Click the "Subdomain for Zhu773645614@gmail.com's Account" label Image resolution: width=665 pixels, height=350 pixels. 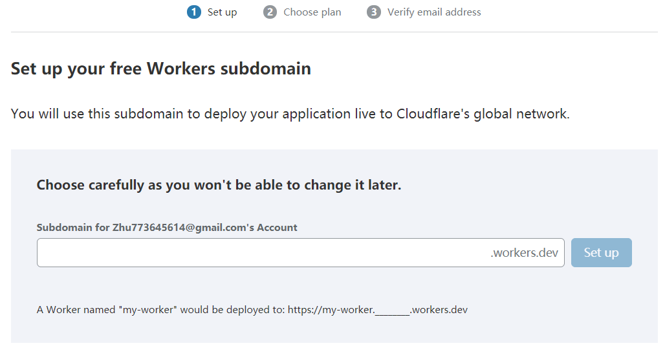[x=167, y=228]
